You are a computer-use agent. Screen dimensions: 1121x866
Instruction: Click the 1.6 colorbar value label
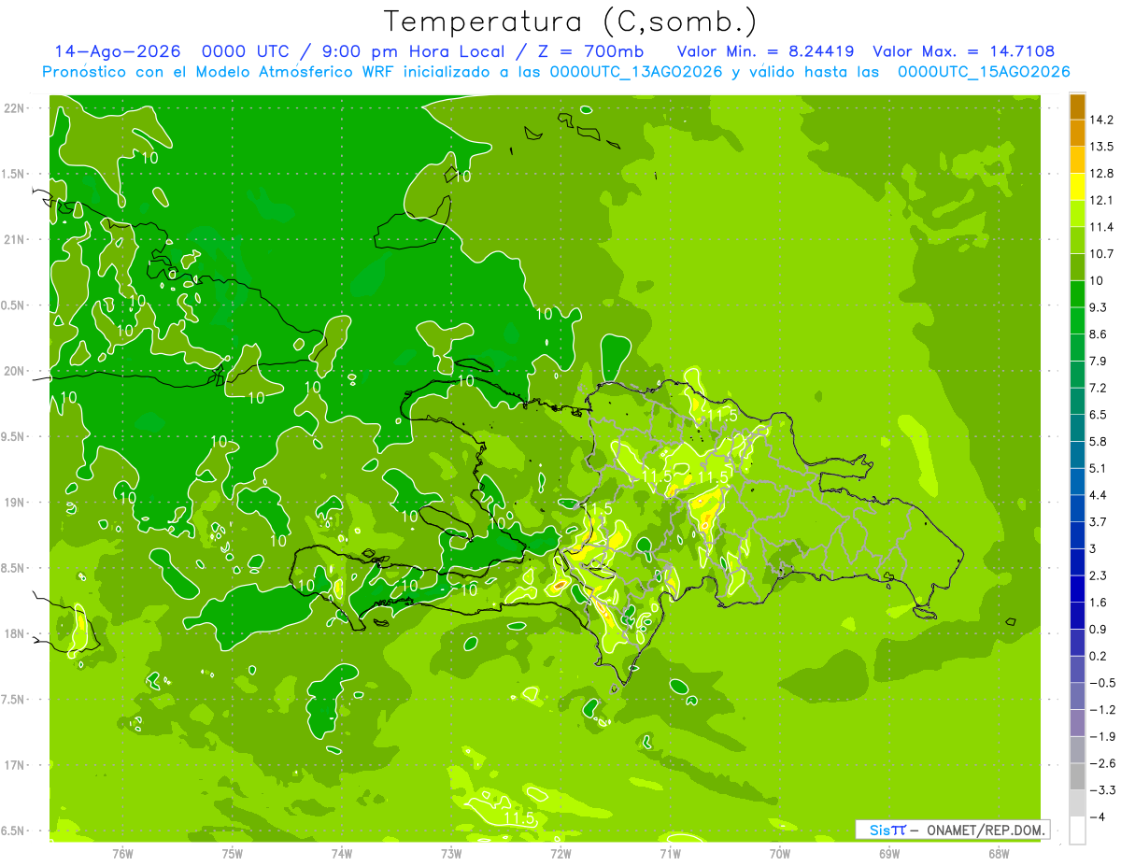click(1100, 603)
